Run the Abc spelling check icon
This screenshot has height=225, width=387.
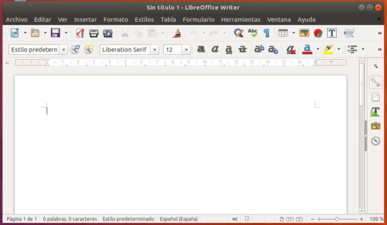[253, 33]
